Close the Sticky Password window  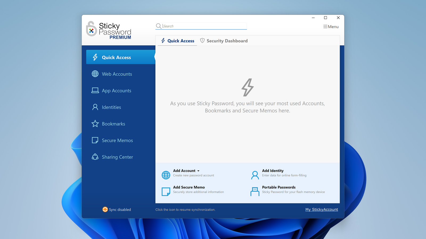click(338, 18)
